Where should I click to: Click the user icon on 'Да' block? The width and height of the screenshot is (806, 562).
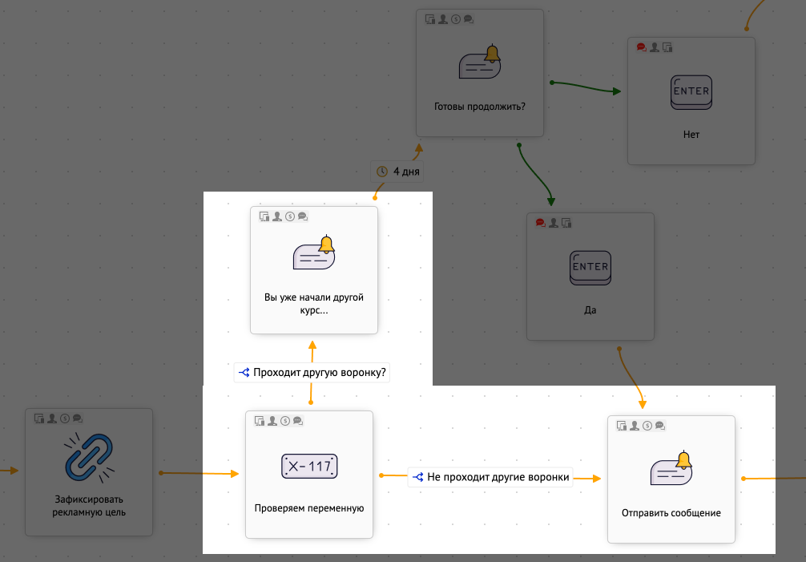coord(553,223)
